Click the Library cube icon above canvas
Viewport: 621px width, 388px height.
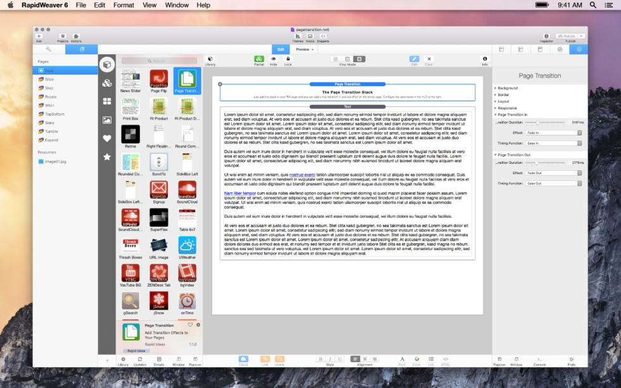coord(210,59)
